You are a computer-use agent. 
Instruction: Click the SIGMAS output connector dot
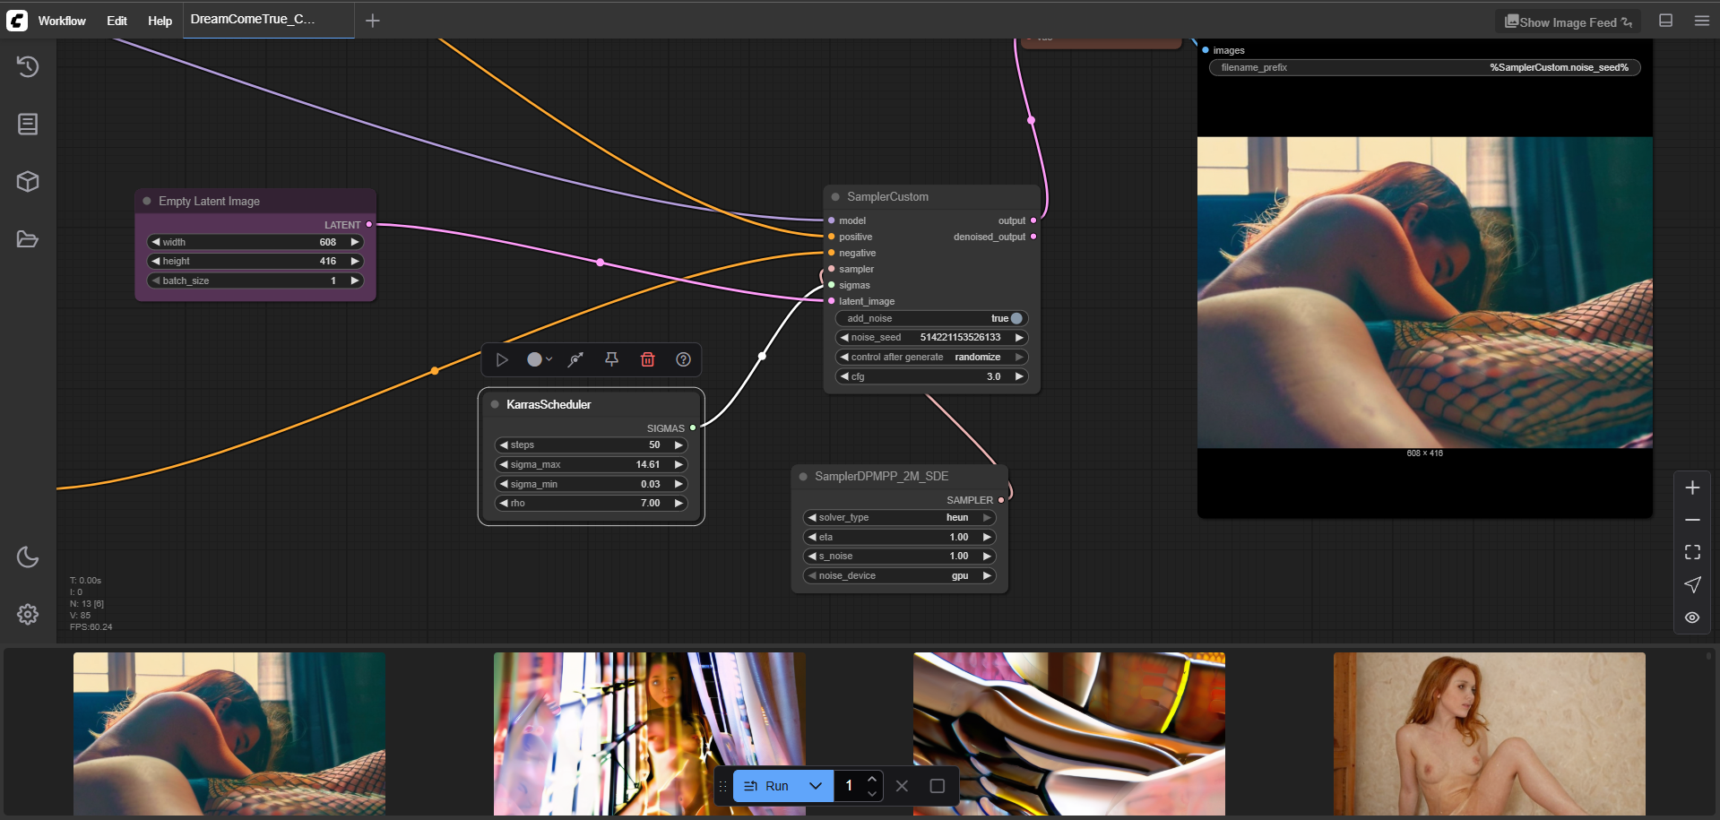[693, 427]
